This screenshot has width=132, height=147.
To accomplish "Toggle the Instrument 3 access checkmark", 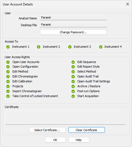I will tap(70, 47).
